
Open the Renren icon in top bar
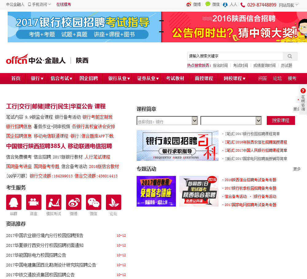pos(225,5)
